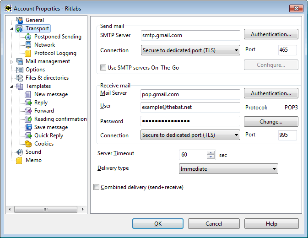Toggle Combined delivery (send+receive) checkbox
The image size is (308, 238).
pos(96,187)
